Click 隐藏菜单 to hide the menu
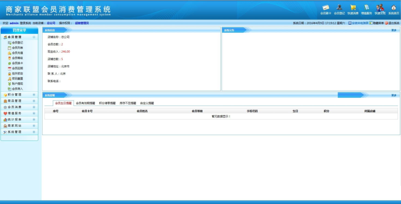401x204 pixels. 376,23
